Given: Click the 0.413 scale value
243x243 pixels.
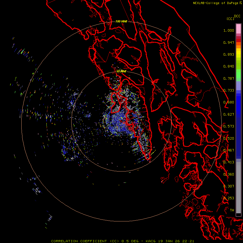Looking at the screenshot, I should (229, 162).
